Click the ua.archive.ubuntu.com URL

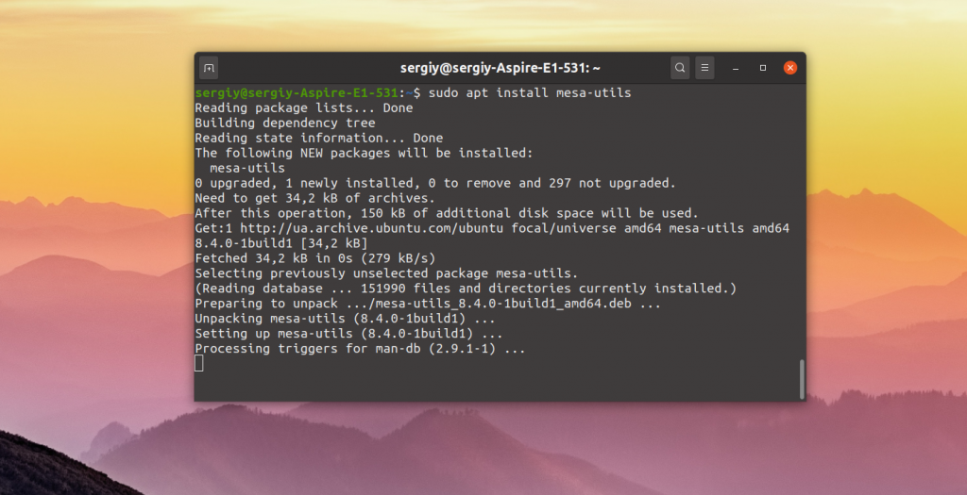[x=372, y=228]
